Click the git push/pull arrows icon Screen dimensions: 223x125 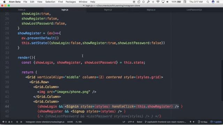tap(192, 122)
